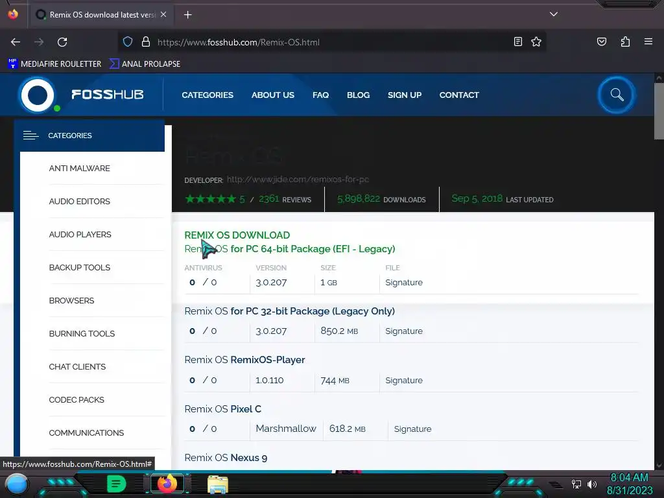Go back using the browser back arrow

16,42
